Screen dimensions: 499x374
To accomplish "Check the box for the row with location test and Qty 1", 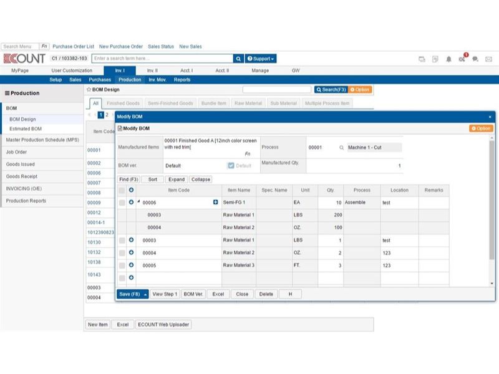I will tap(122, 241).
